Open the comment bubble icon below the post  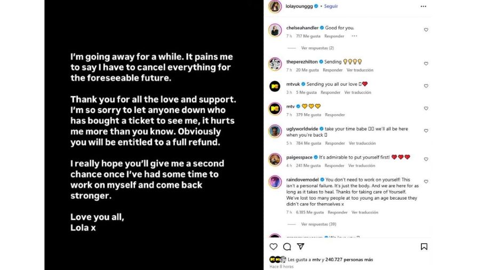coord(287,247)
